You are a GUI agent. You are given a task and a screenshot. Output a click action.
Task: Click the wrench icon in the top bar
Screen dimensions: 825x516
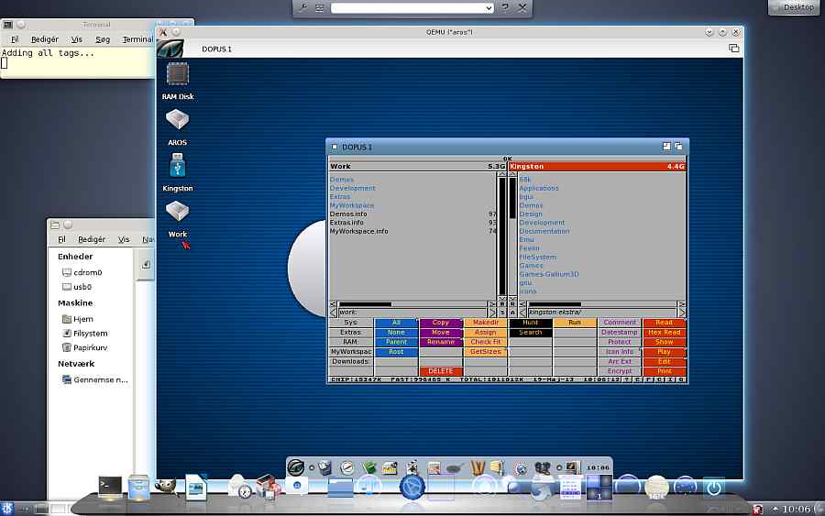[x=302, y=7]
